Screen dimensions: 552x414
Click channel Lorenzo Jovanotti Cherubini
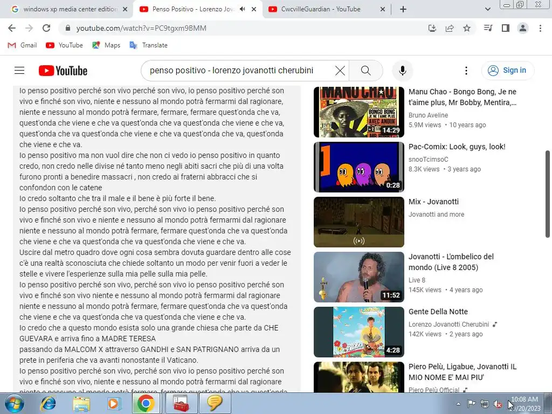pos(449,324)
